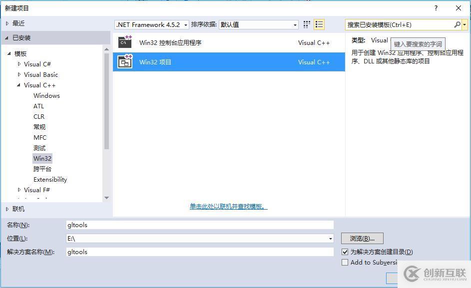Viewport: 471px width, 288px height.
Task: Expand the Visual C# node
Action: (x=19, y=64)
